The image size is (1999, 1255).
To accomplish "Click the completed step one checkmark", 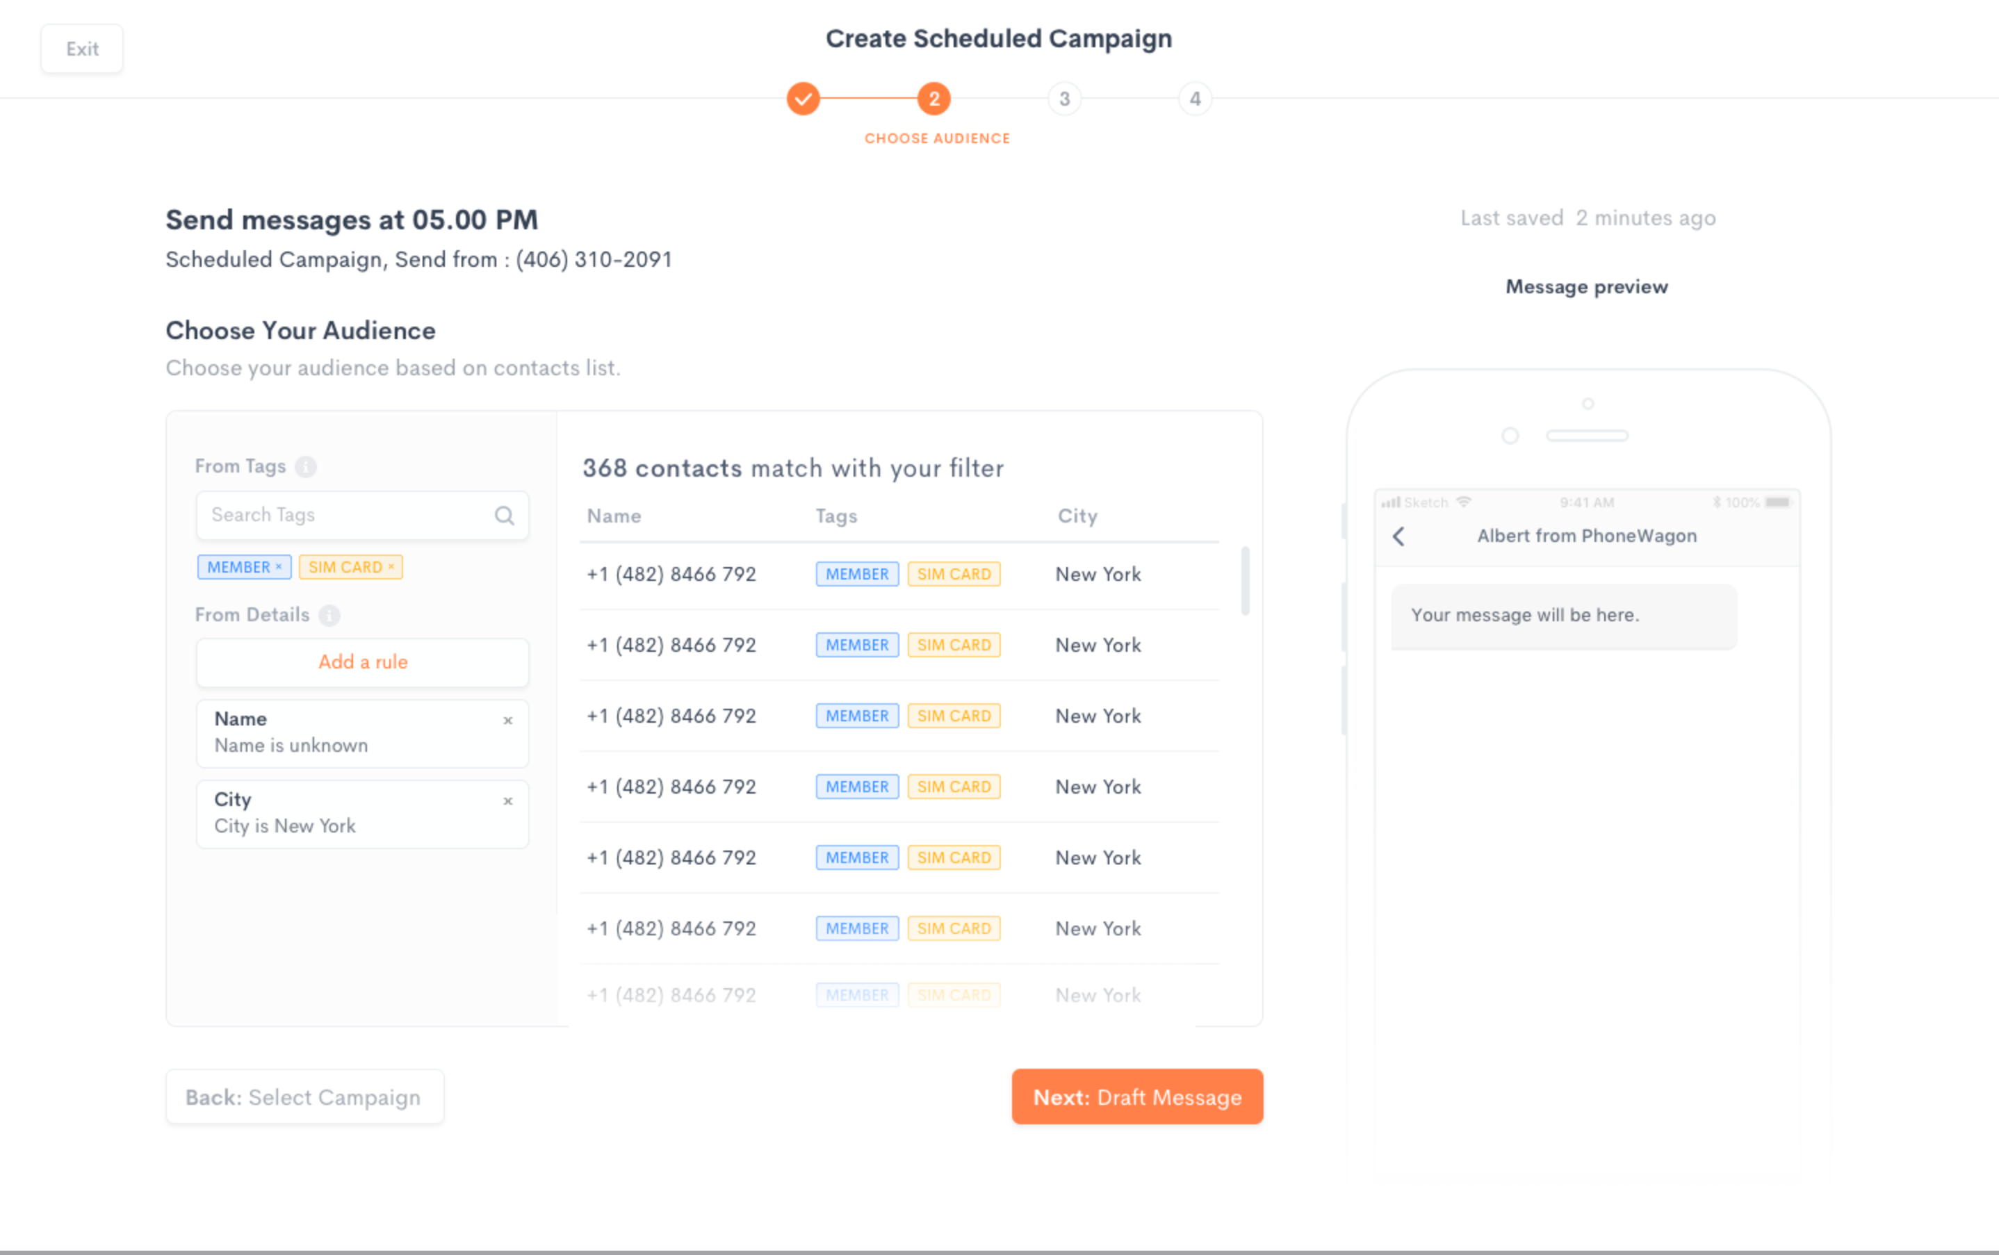I will [x=803, y=99].
